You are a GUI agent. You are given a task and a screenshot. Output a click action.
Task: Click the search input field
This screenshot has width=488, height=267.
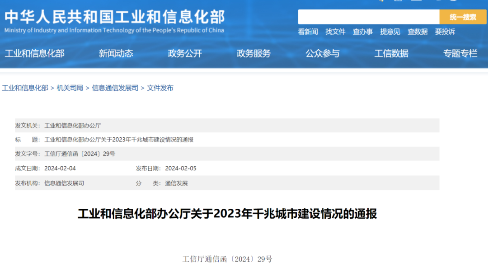tap(368, 17)
